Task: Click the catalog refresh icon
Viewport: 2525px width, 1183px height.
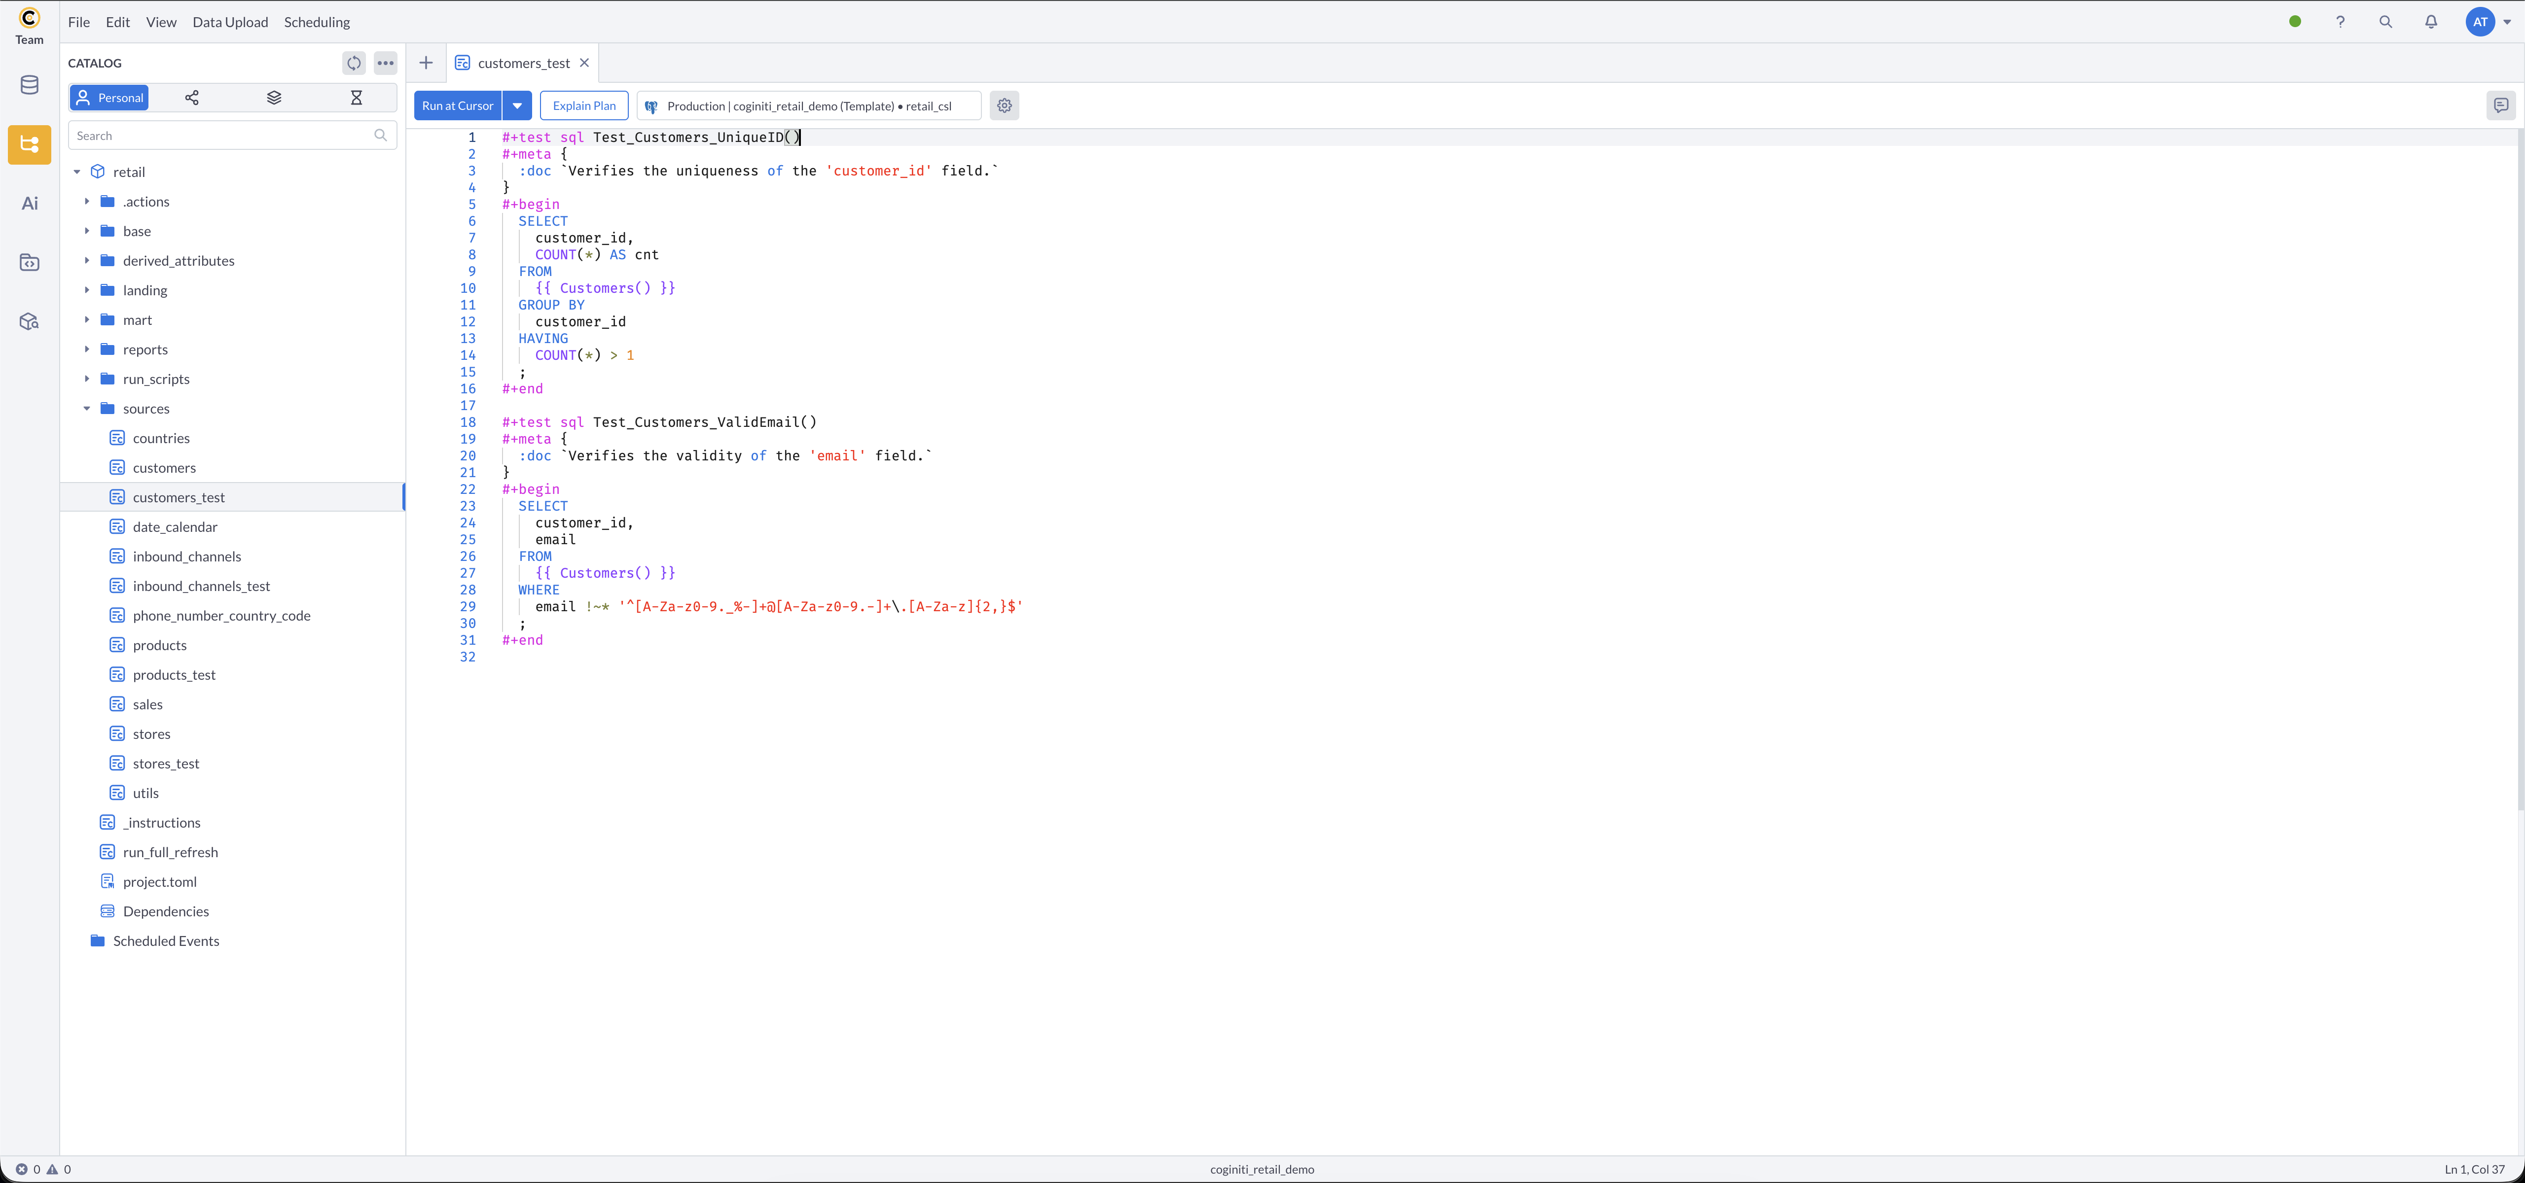Action: (x=354, y=63)
